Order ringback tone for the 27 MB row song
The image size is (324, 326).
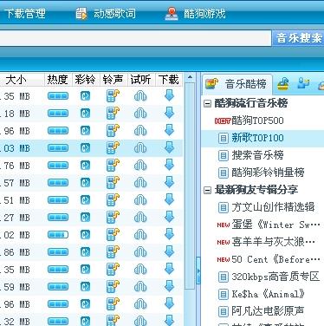(x=85, y=218)
